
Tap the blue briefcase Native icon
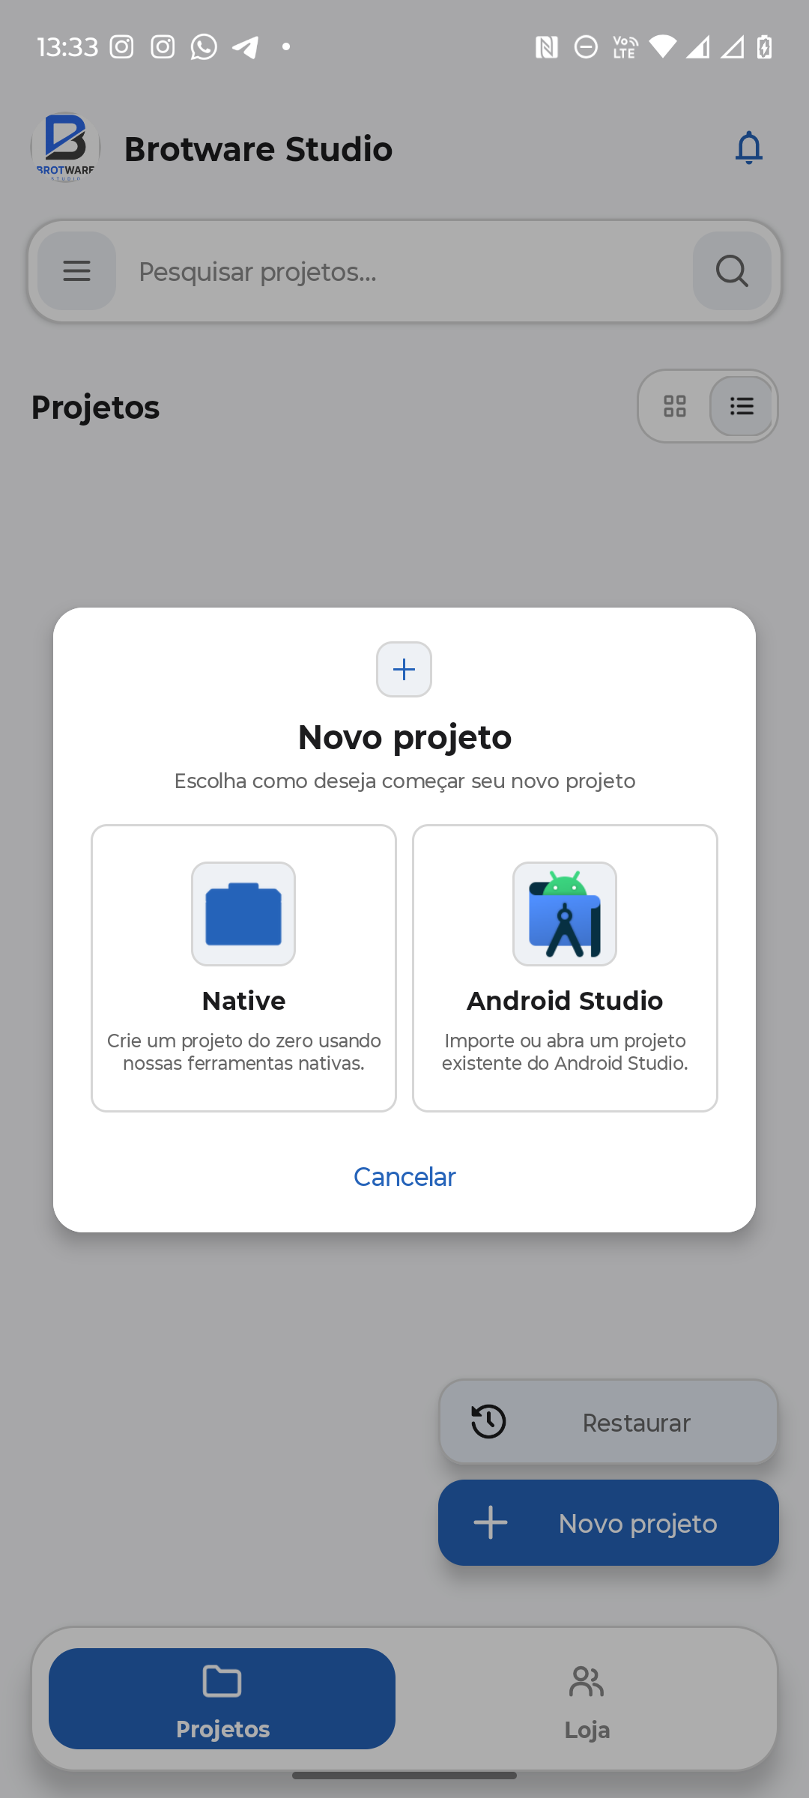click(x=243, y=914)
